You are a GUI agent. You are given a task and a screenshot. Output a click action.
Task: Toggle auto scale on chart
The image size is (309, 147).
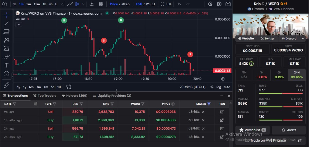[x=227, y=87]
